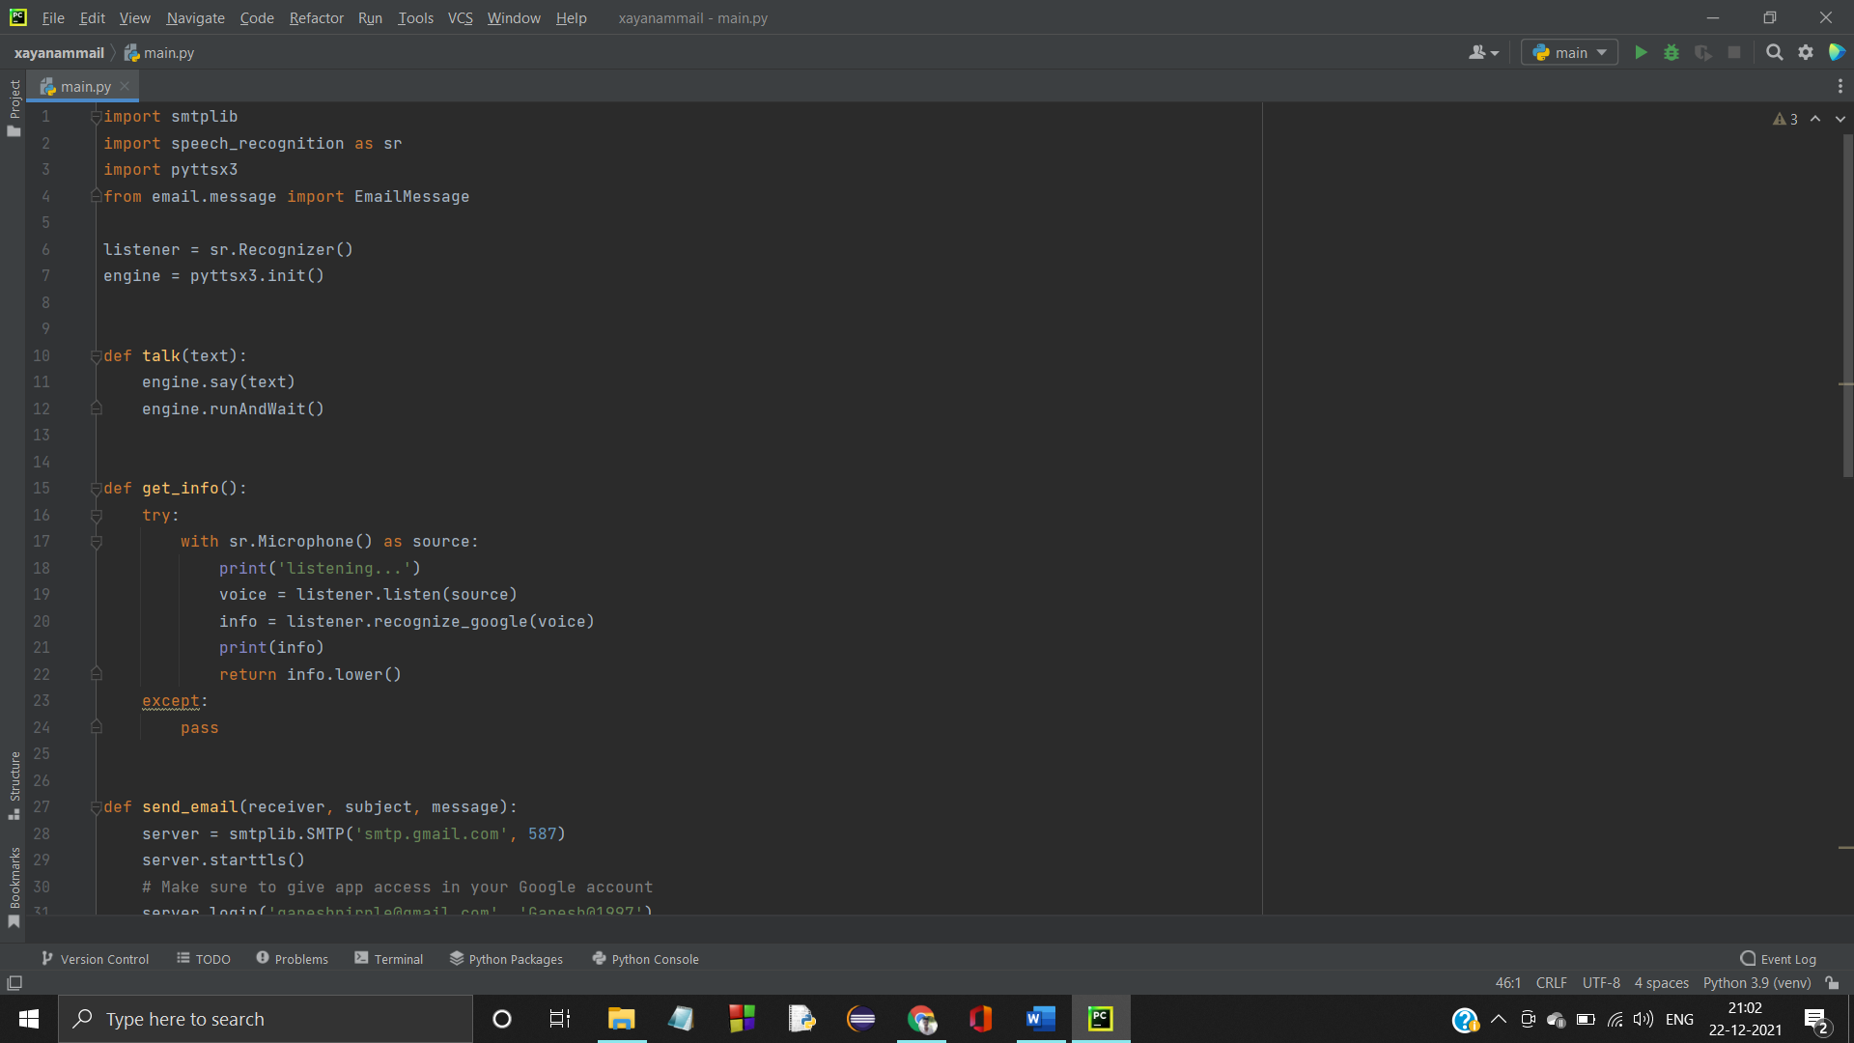This screenshot has height=1043, width=1854.
Task: Open Search Everywhere magnifier
Action: pyautogui.click(x=1775, y=52)
